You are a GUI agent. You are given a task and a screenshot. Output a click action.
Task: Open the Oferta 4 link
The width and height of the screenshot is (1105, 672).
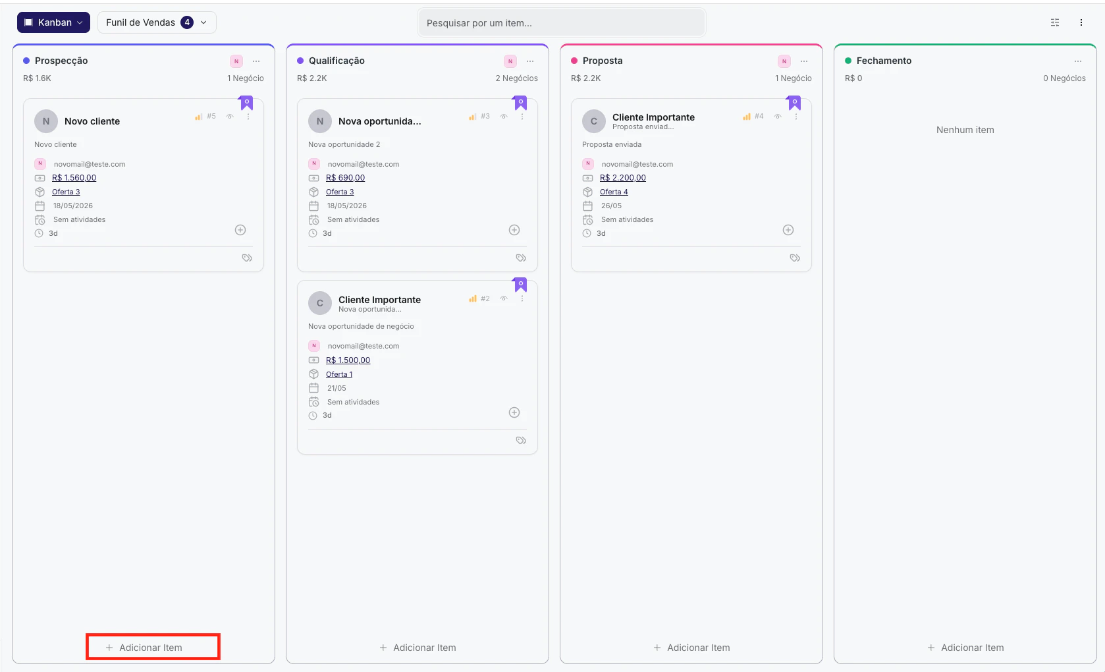tap(614, 192)
